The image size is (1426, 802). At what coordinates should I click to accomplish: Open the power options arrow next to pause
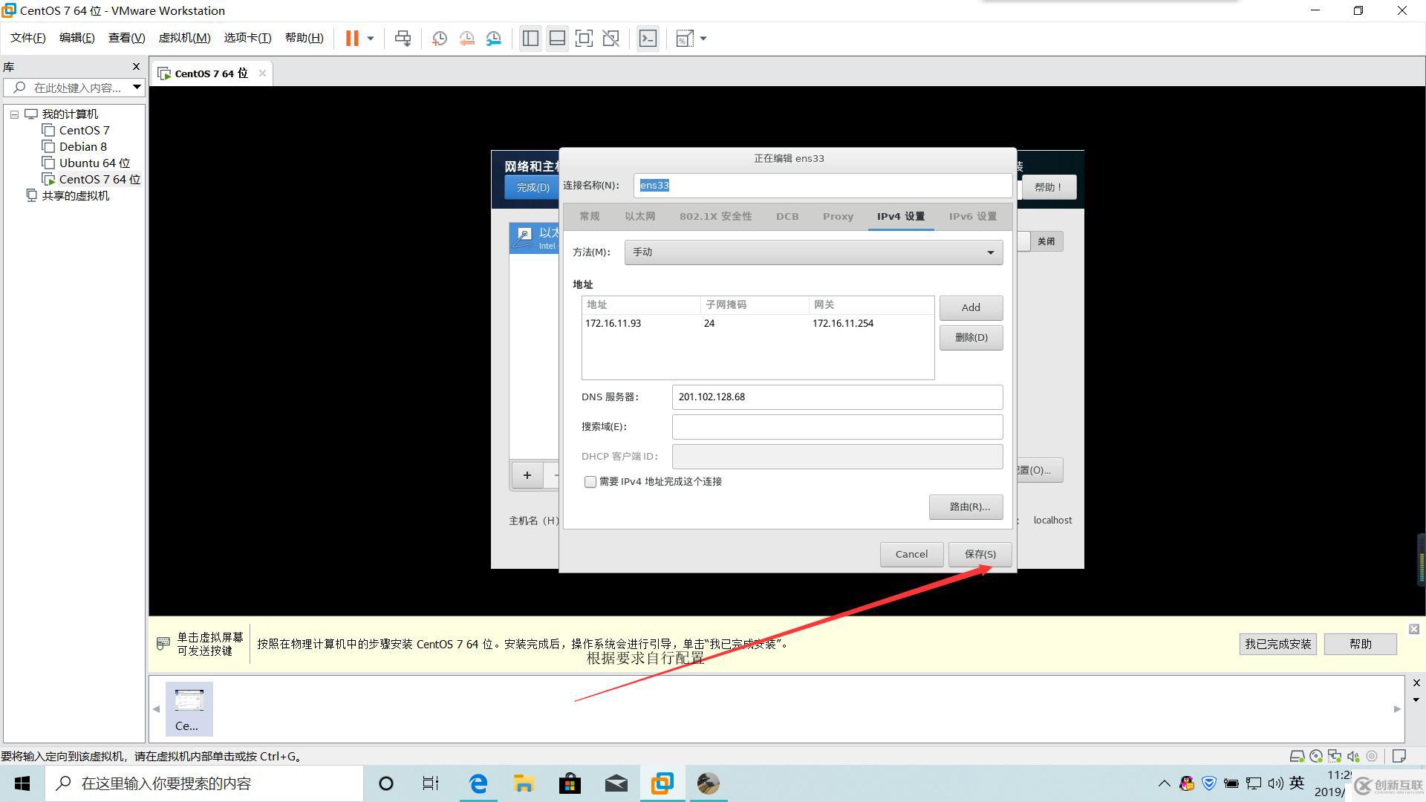coord(371,39)
